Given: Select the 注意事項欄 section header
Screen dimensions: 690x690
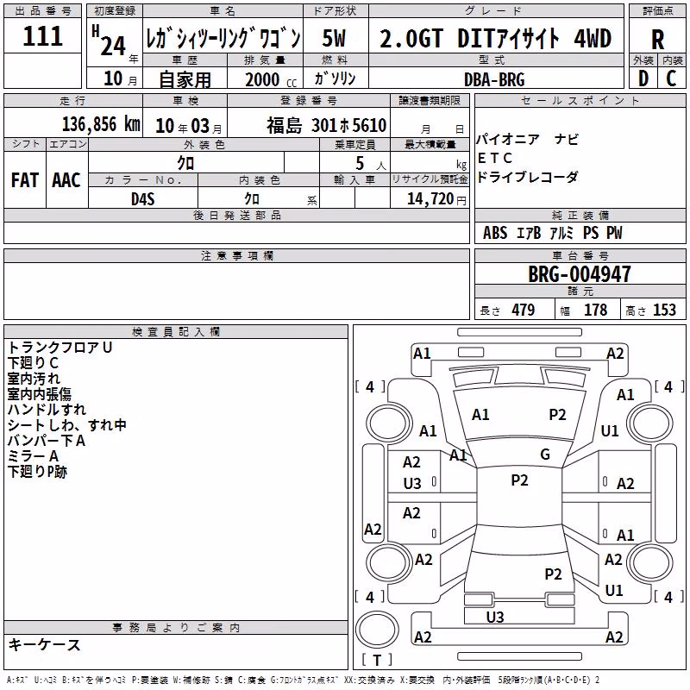Looking at the screenshot, I should [236, 256].
